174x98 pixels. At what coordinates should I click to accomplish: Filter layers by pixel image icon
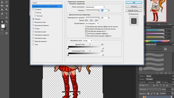154,85
